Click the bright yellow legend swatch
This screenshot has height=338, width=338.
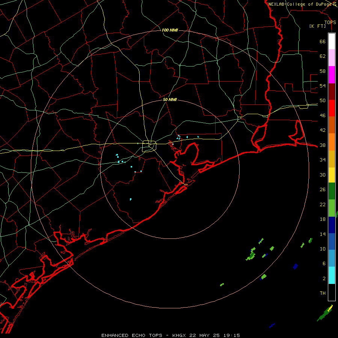tap(332, 175)
